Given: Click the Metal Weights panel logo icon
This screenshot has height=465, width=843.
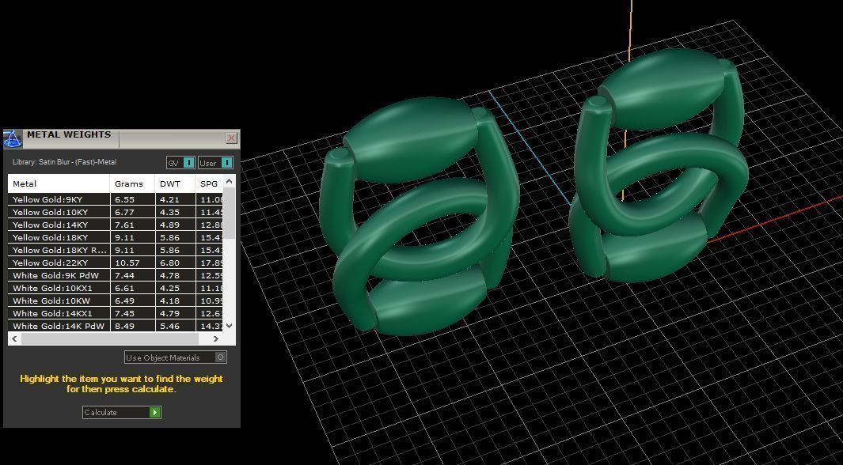Looking at the screenshot, I should click(x=13, y=138).
